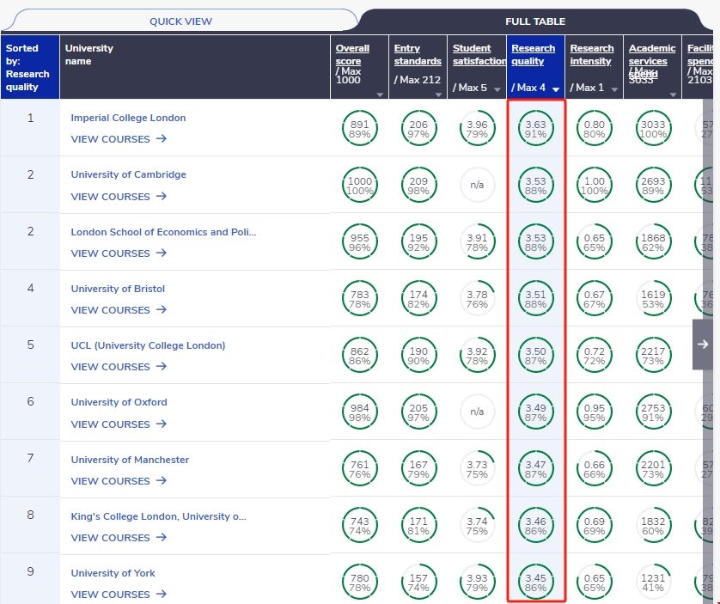Open University of Oxford page

(119, 402)
